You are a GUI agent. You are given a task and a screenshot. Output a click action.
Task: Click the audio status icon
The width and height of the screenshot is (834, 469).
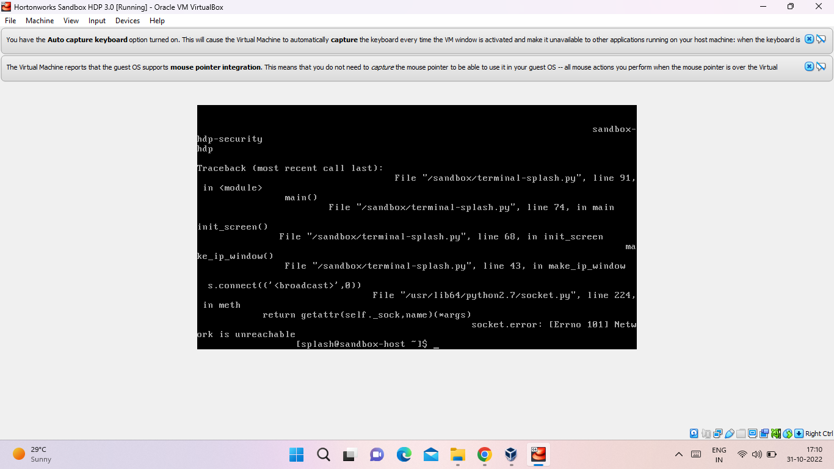pyautogui.click(x=706, y=433)
